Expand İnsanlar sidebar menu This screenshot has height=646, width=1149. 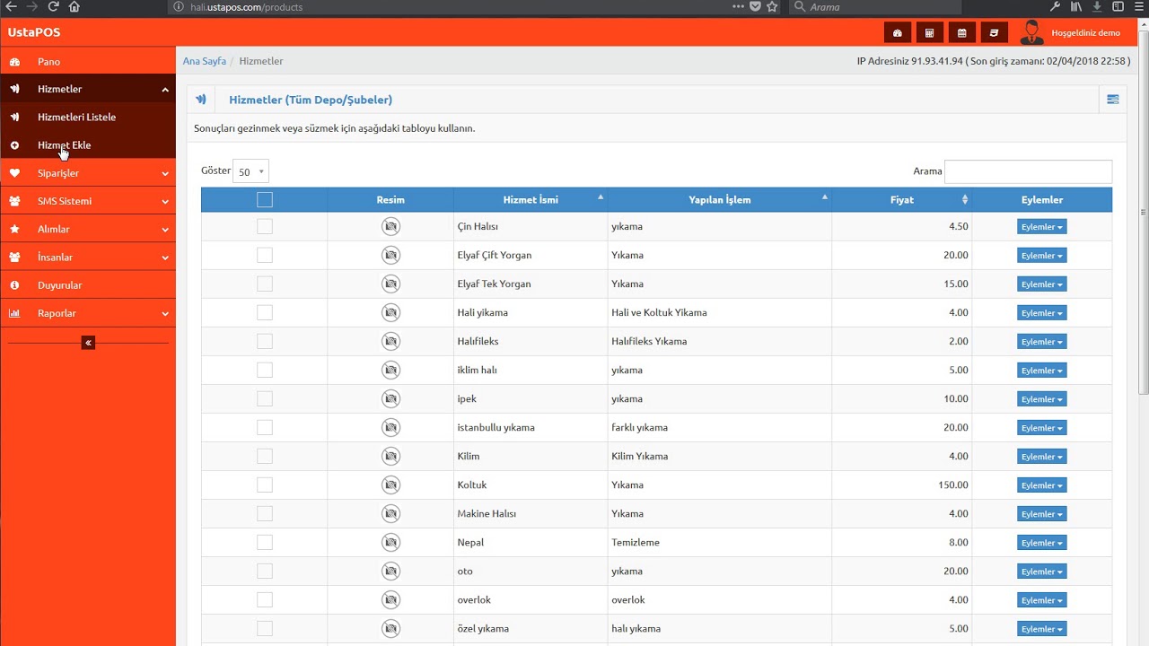pos(88,258)
